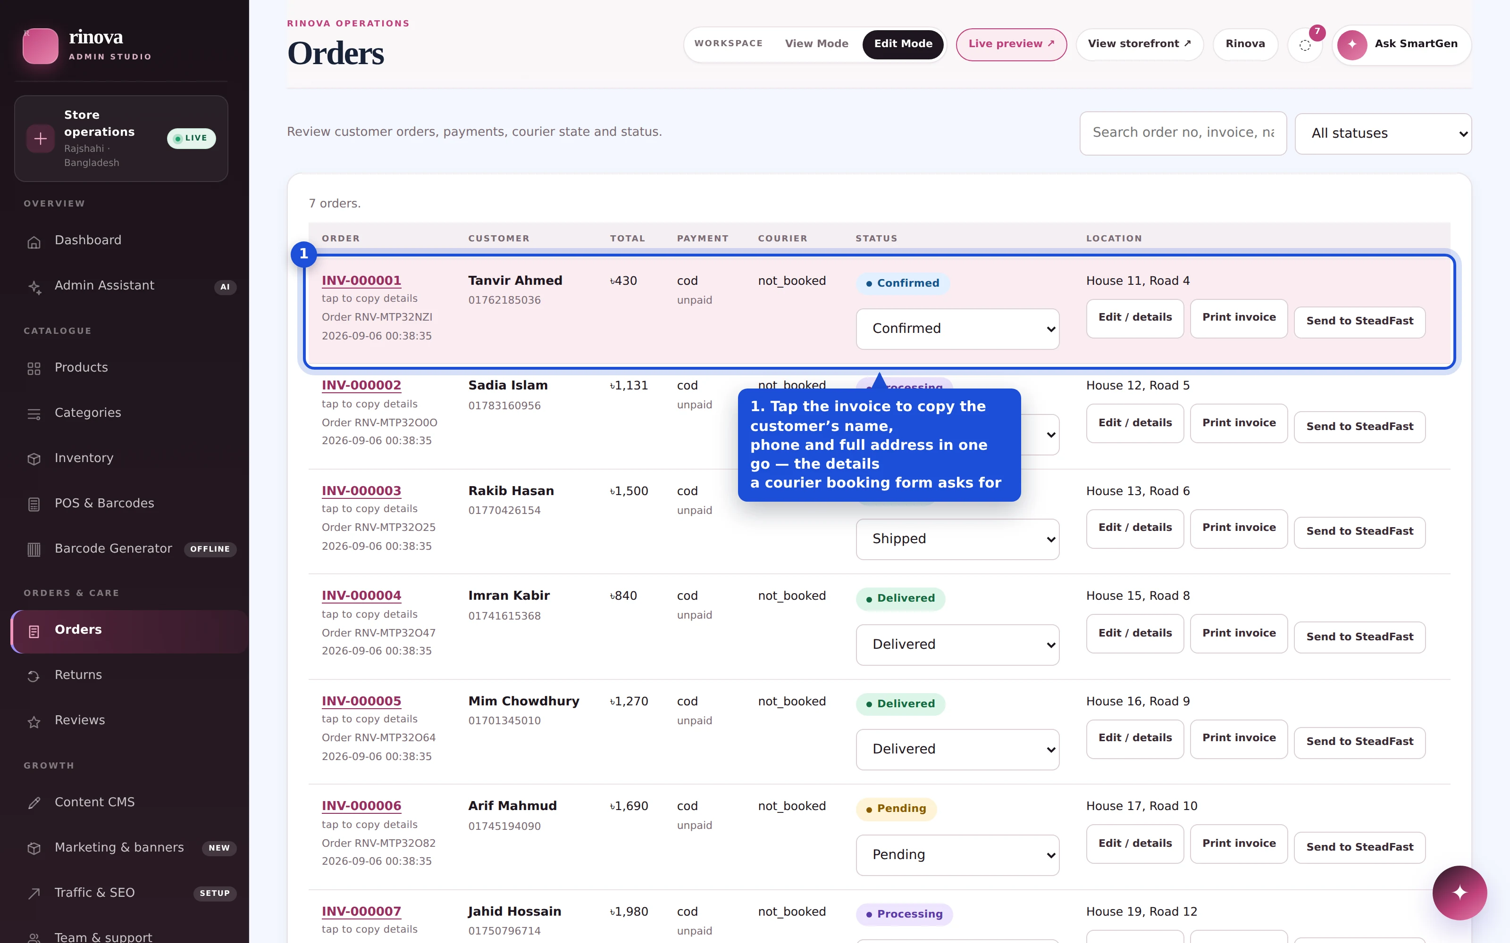Copy details via INV-000001 link

pyautogui.click(x=361, y=281)
